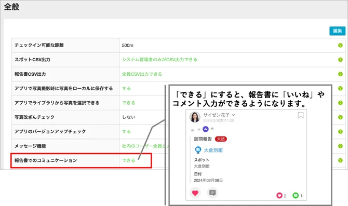
Task: Open help icon for スポットCSV出力 row
Action: pyautogui.click(x=340, y=60)
